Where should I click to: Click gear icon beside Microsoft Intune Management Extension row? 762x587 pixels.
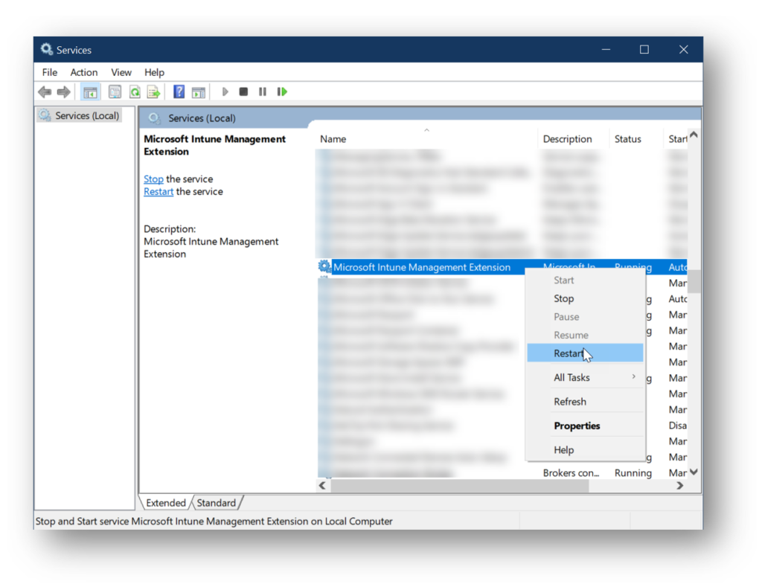click(324, 266)
